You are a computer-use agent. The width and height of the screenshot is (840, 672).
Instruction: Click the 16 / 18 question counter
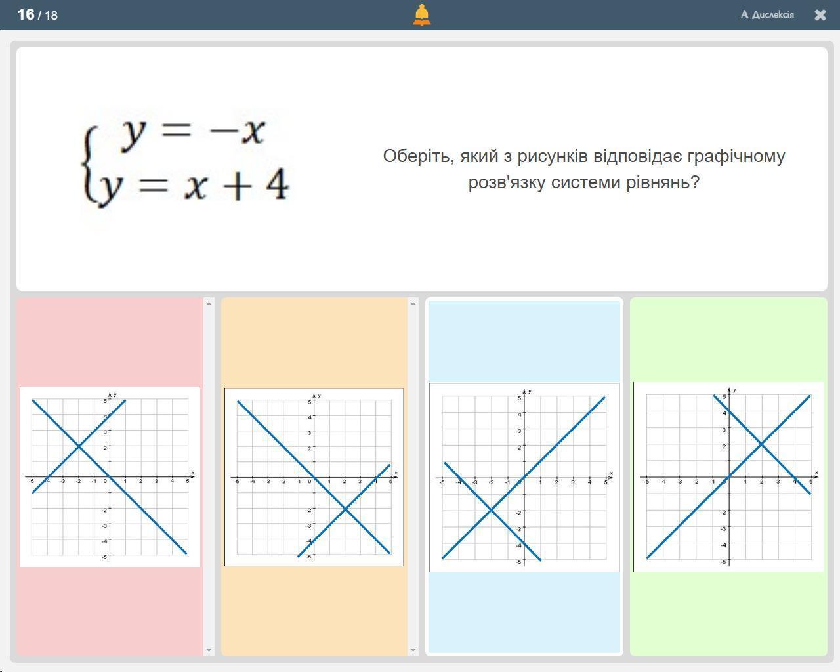[x=37, y=14]
